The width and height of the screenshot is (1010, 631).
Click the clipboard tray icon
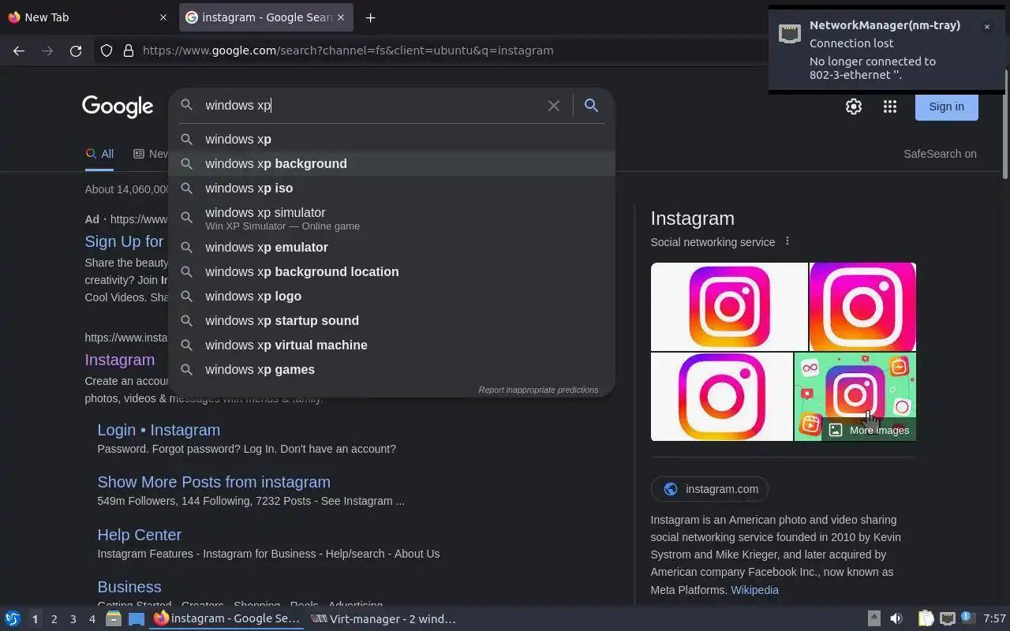click(x=926, y=619)
